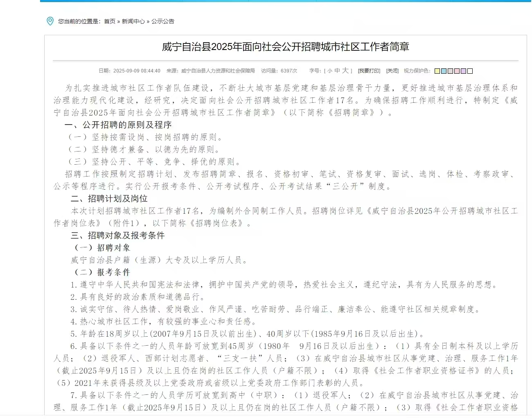Viewport: 532px width, 419px height.
Task: Click the recruitment announcement title
Action: click(284, 47)
